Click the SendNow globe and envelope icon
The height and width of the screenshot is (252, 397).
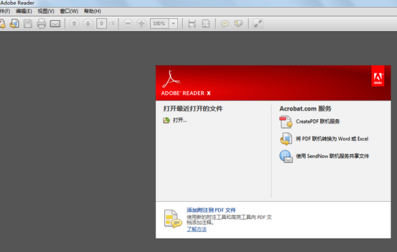[x=286, y=156]
